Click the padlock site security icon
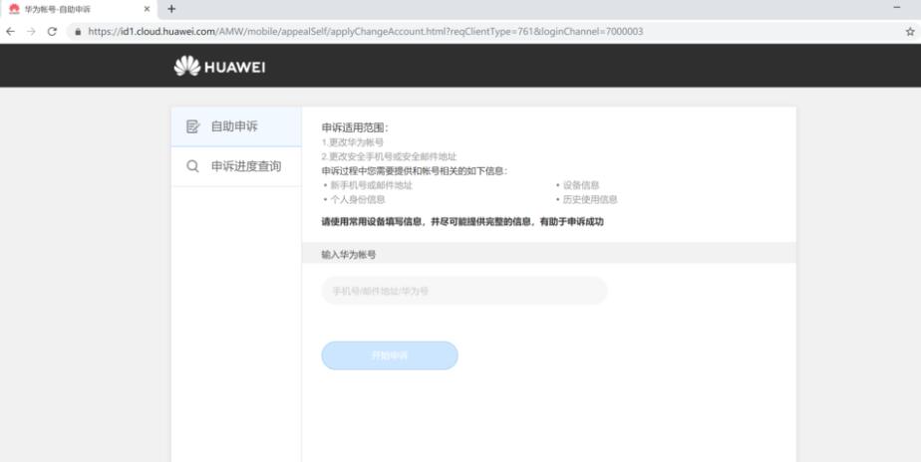The width and height of the screenshot is (921, 462). [78, 32]
